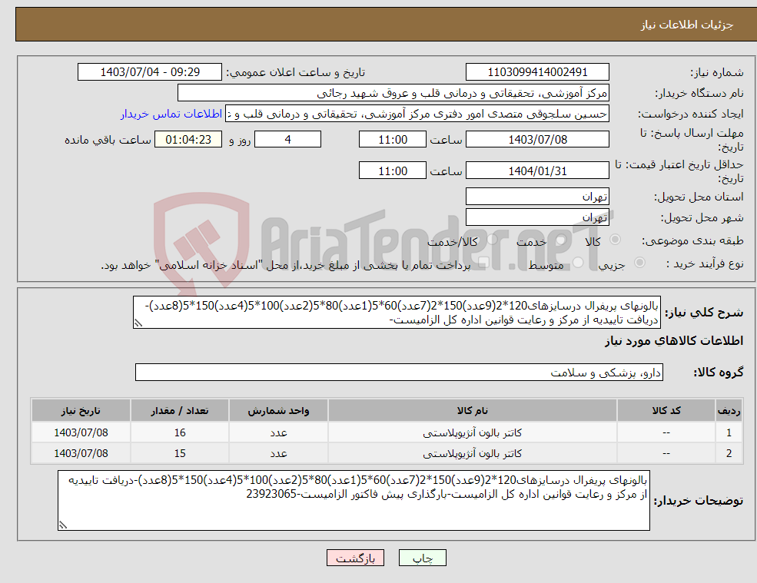Click quantity 15 in row 2

tap(180, 453)
